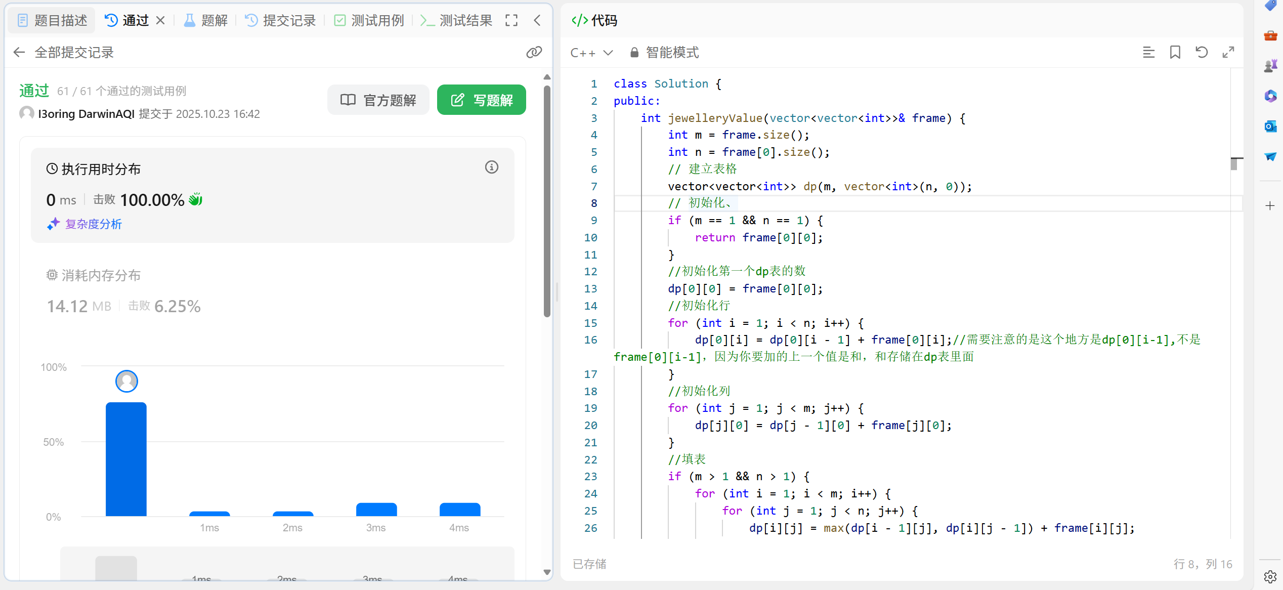1283x590 pixels.
Task: Close the 通过 tab
Action: tap(160, 20)
